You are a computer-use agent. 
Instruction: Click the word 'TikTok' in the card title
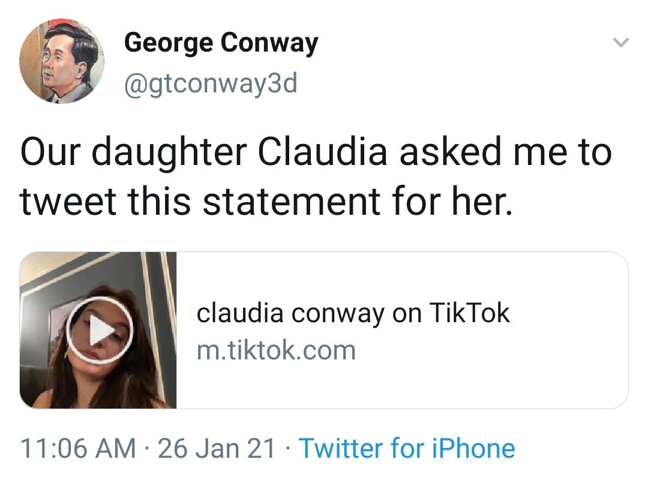(x=469, y=313)
